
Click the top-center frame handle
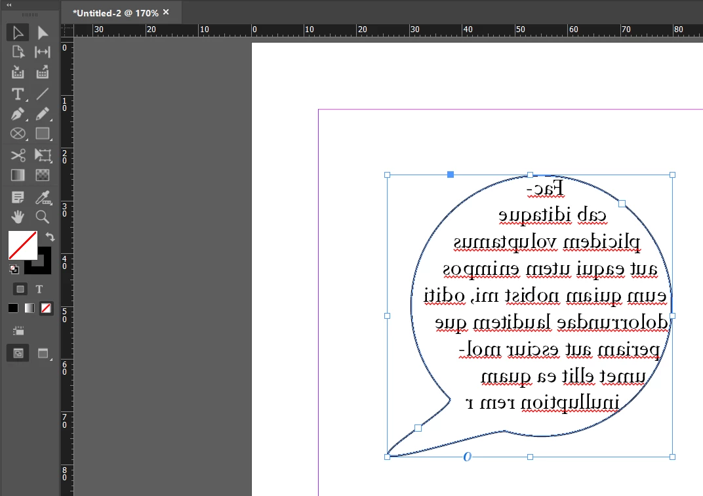530,175
